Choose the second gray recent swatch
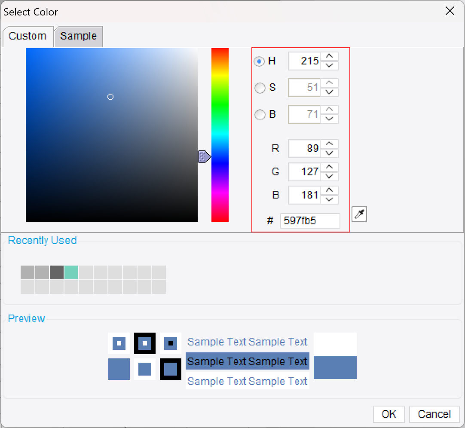 tap(42, 272)
